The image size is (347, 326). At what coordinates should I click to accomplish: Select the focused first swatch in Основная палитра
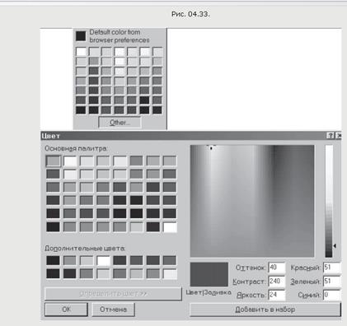[53, 161]
